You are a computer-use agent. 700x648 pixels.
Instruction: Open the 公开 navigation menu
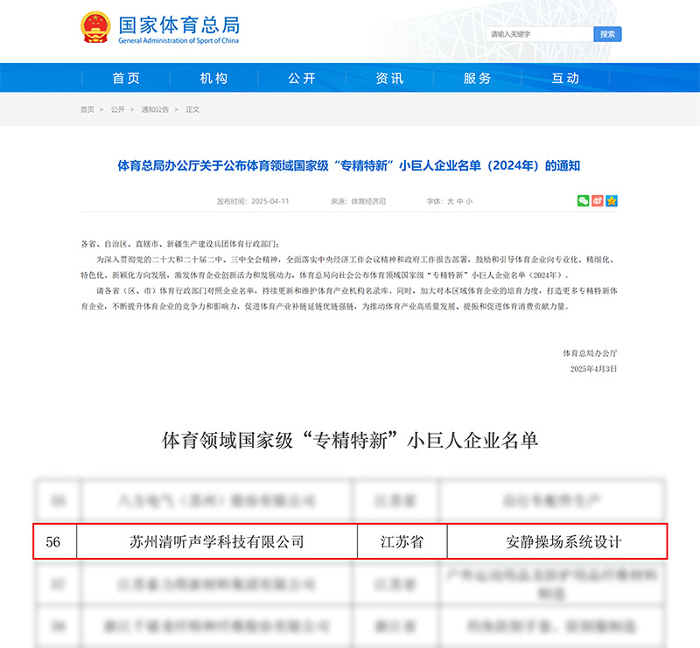click(301, 77)
